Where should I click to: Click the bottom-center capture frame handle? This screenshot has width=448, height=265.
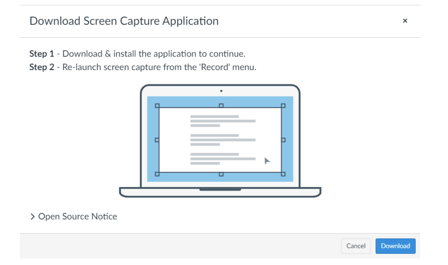(x=221, y=174)
